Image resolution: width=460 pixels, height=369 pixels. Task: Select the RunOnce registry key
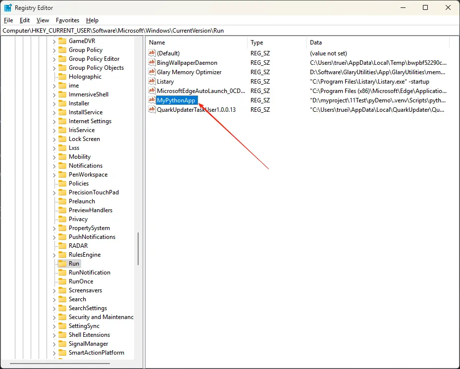tap(81, 281)
